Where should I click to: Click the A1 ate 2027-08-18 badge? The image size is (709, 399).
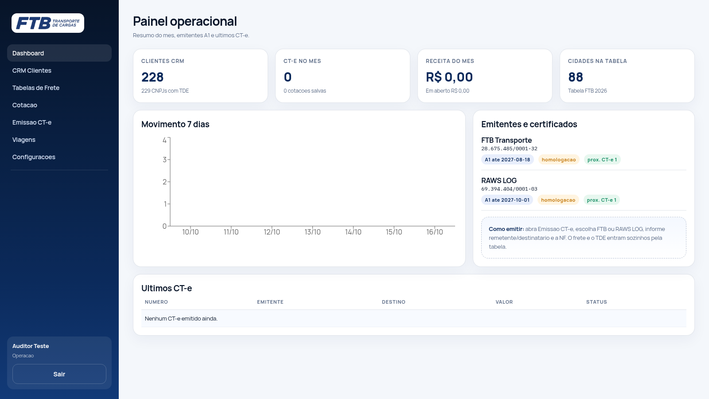click(x=507, y=160)
